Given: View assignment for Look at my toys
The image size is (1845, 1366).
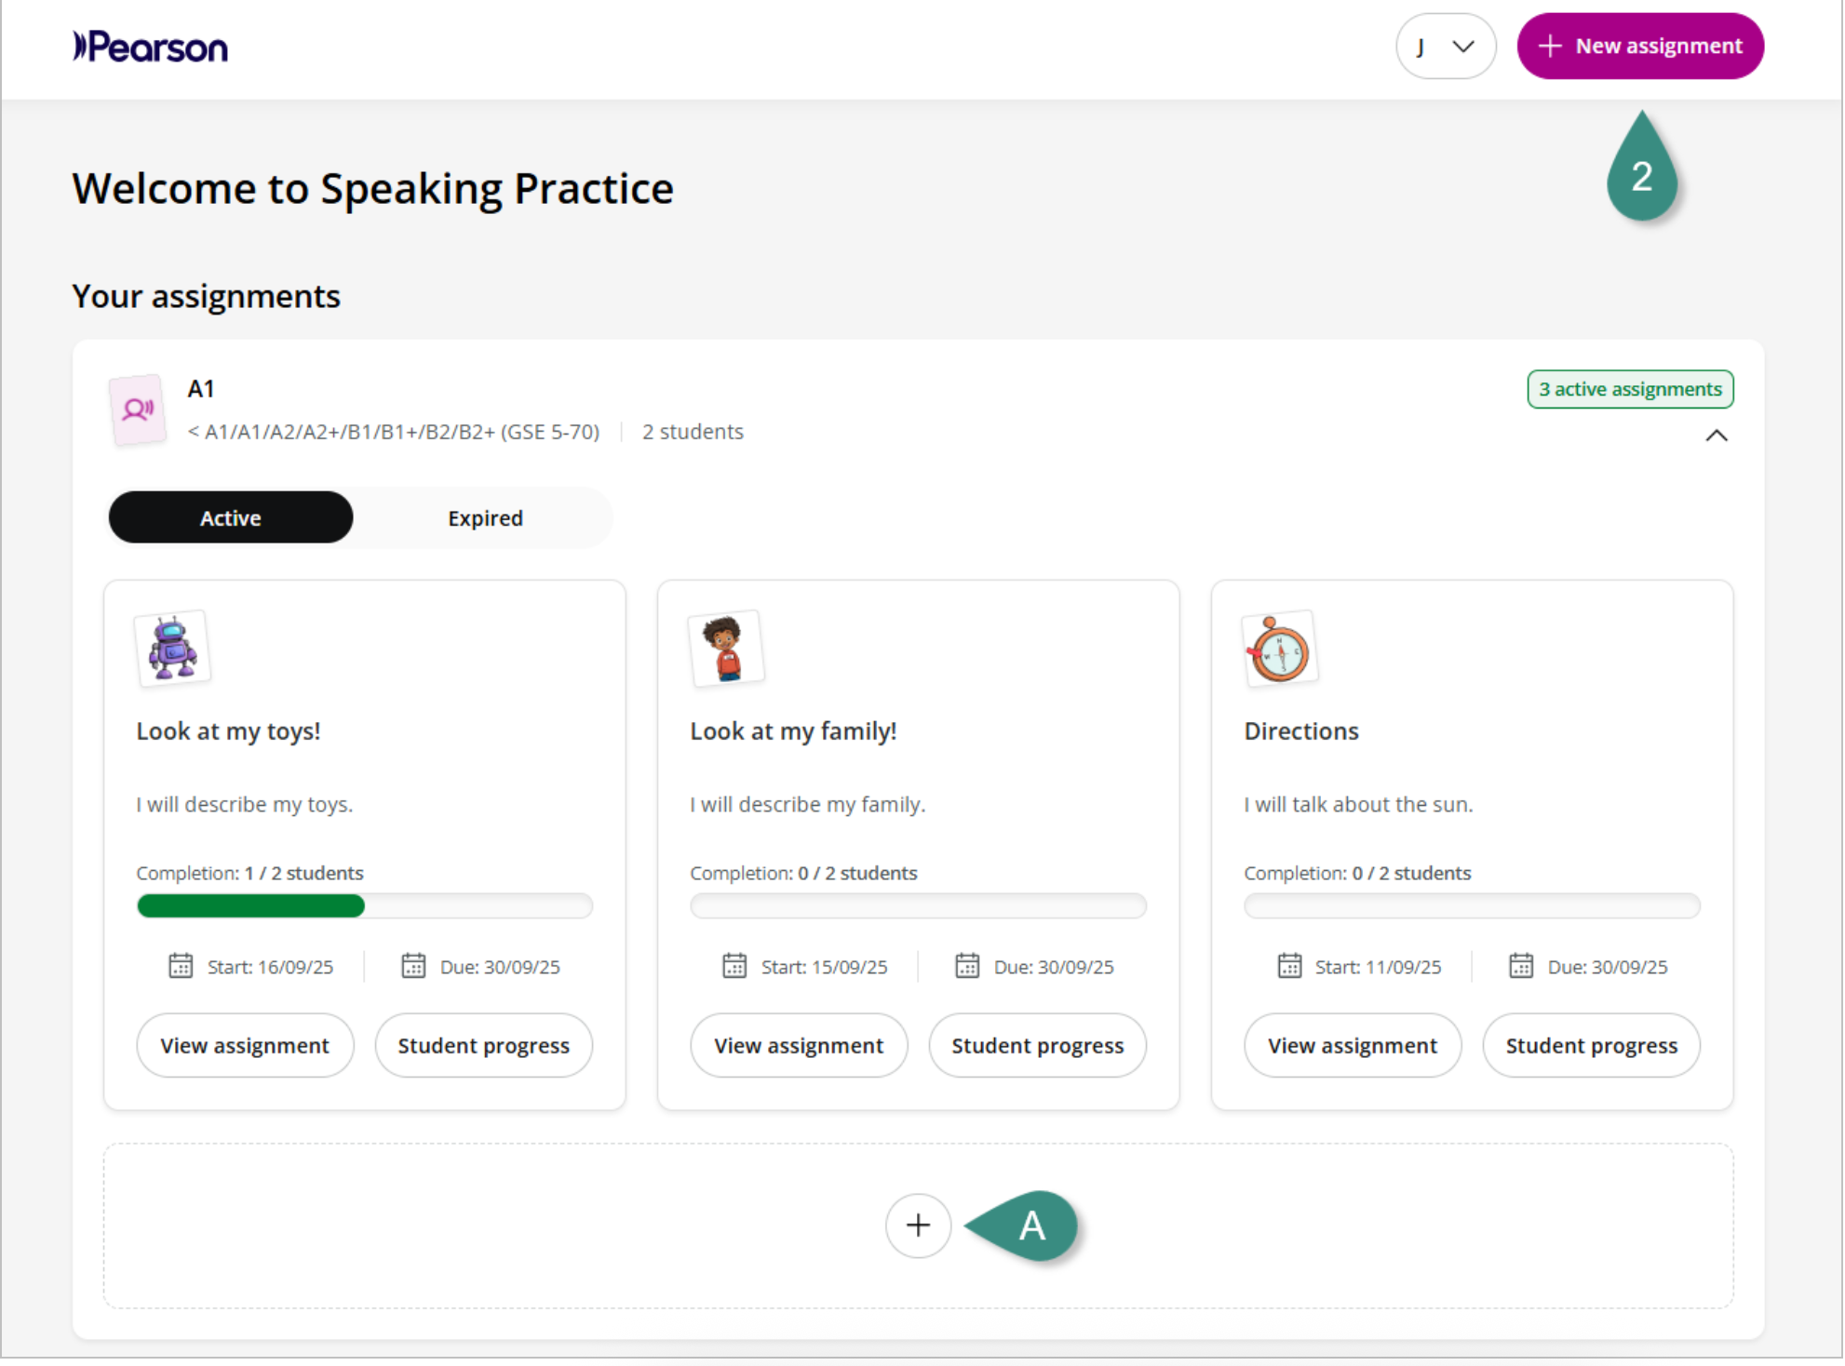Looking at the screenshot, I should [245, 1046].
